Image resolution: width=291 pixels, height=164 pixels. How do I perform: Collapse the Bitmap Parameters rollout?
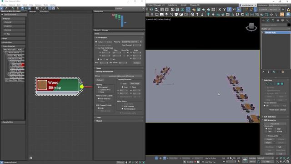(x=104, y=72)
